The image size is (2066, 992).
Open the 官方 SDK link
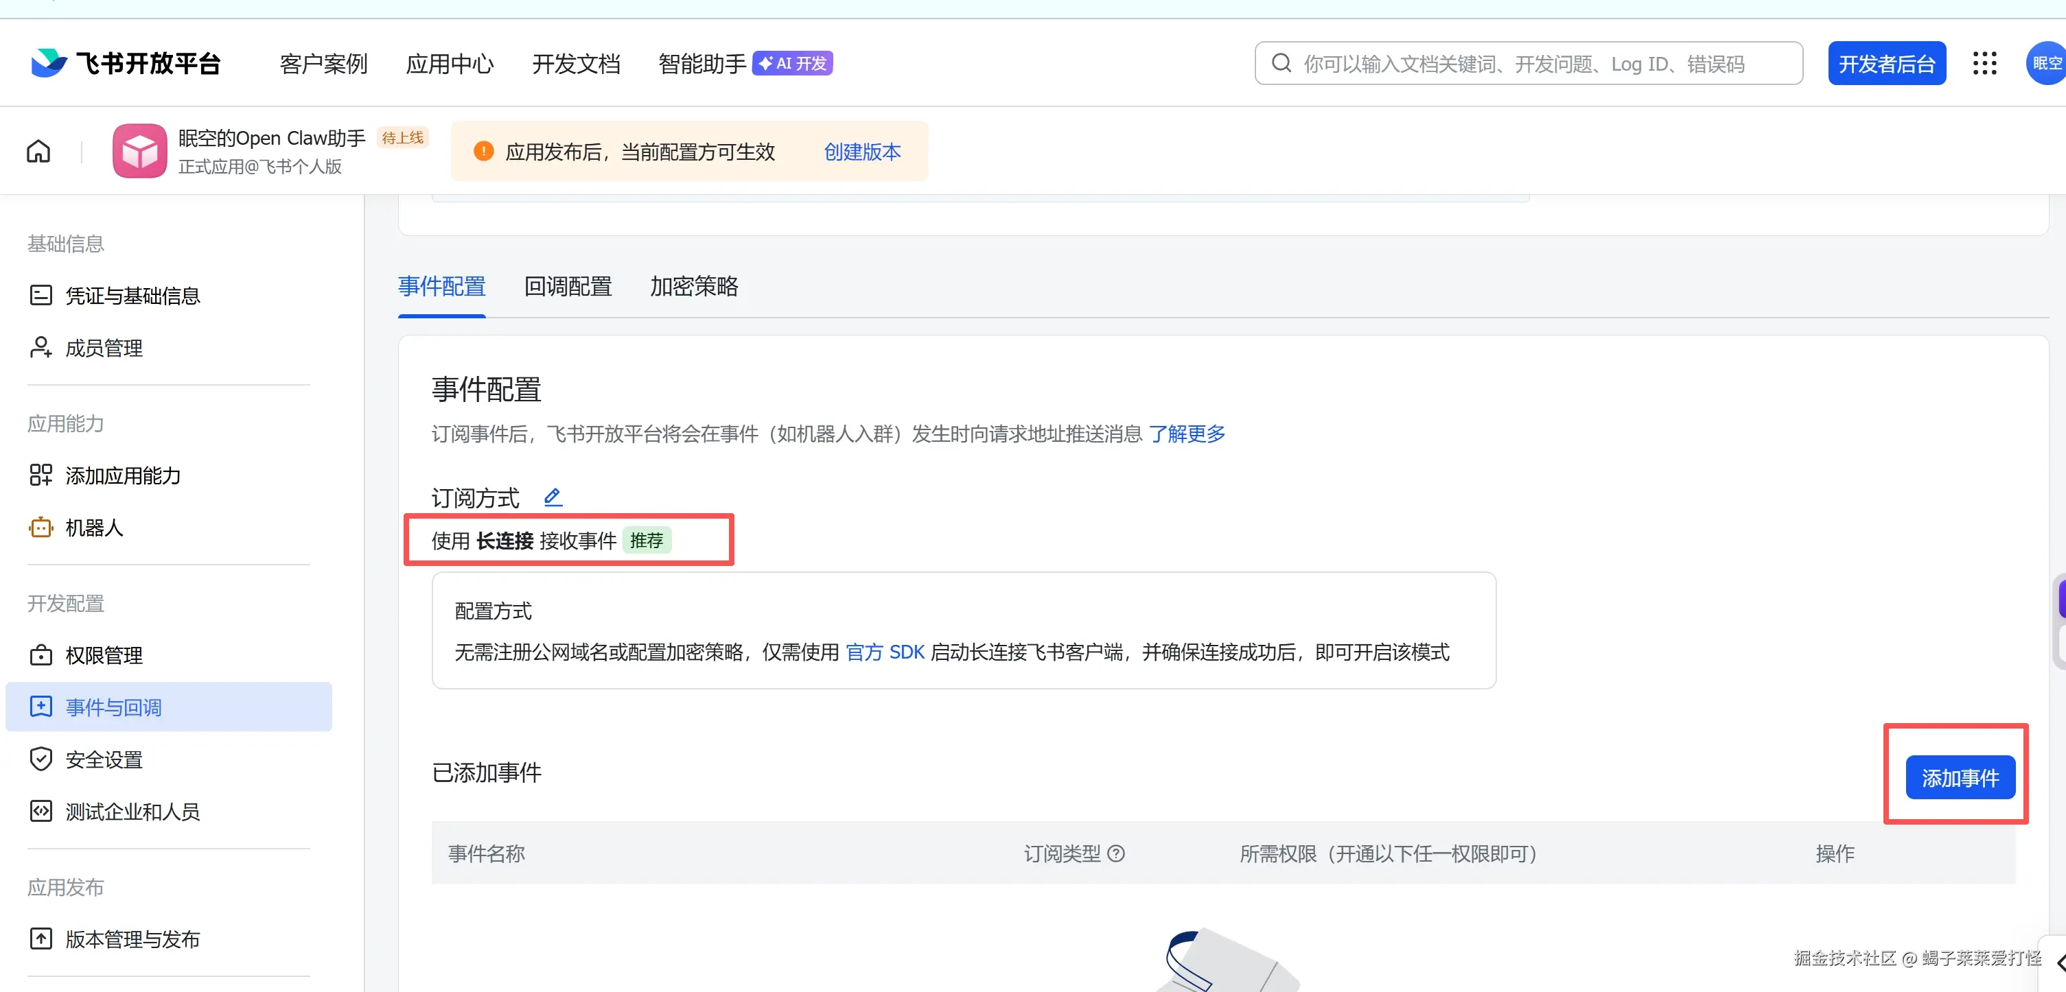click(x=885, y=652)
